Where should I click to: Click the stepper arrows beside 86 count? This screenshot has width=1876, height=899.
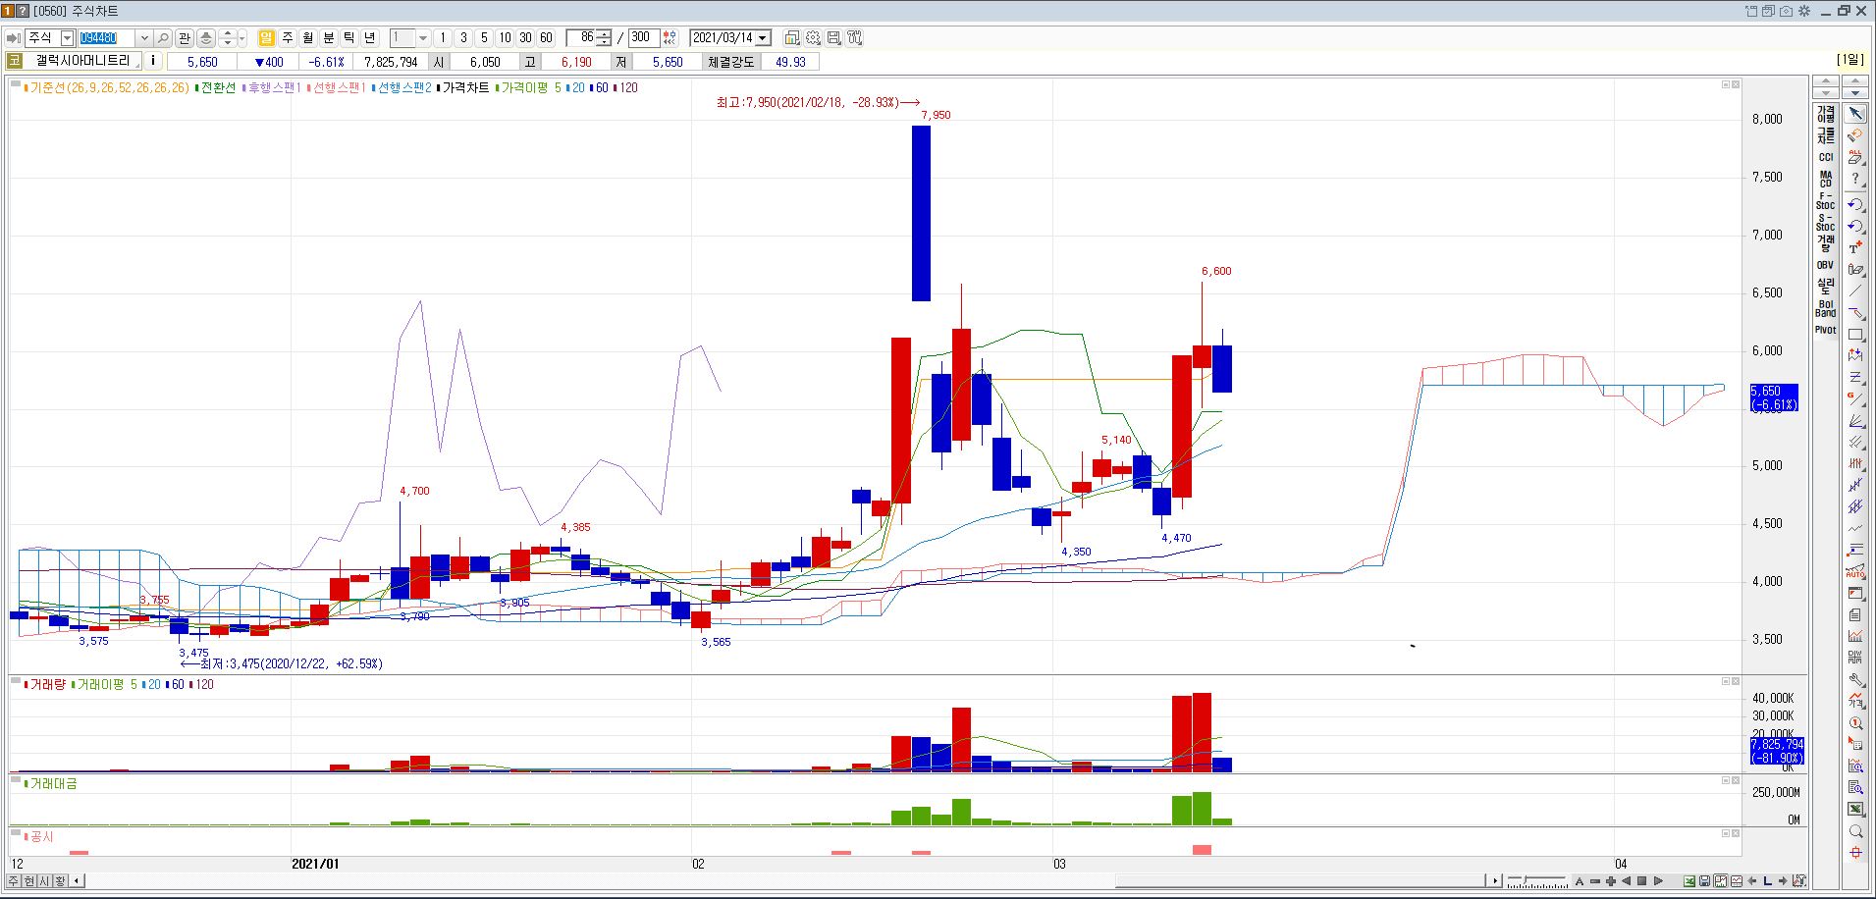(x=604, y=38)
